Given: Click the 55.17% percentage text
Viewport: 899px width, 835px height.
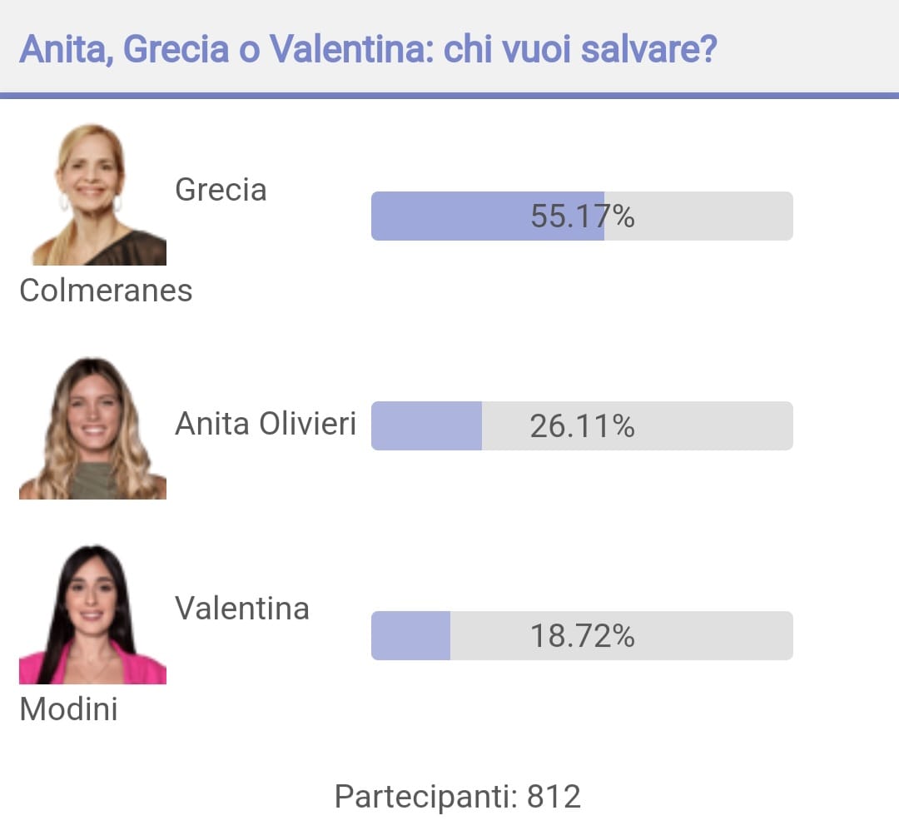Looking at the screenshot, I should (x=582, y=216).
